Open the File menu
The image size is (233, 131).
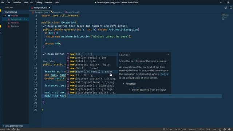(3, 3)
